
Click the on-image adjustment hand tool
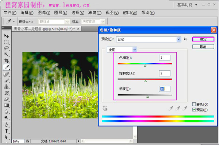point(105,108)
